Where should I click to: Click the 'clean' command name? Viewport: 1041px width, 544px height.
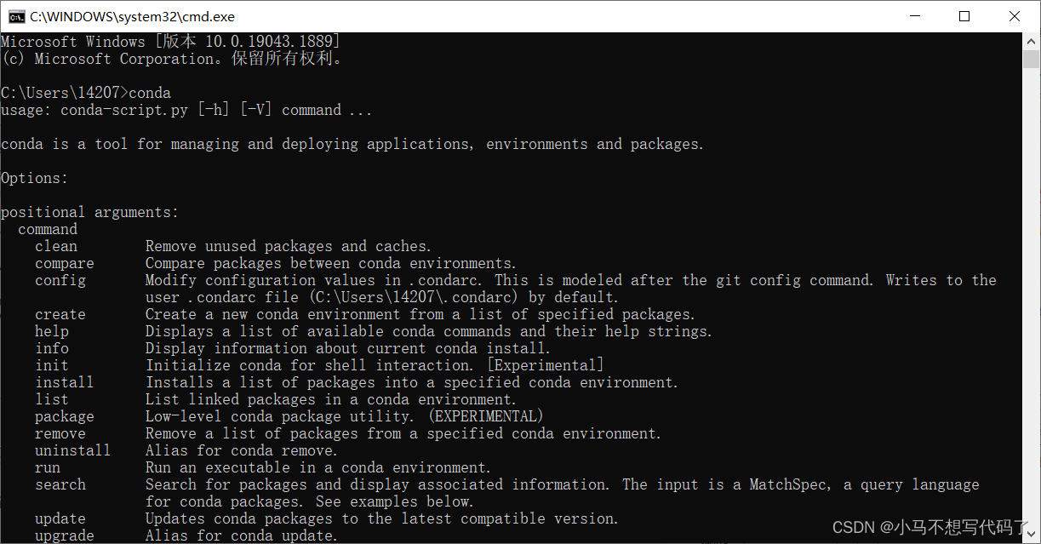(56, 246)
